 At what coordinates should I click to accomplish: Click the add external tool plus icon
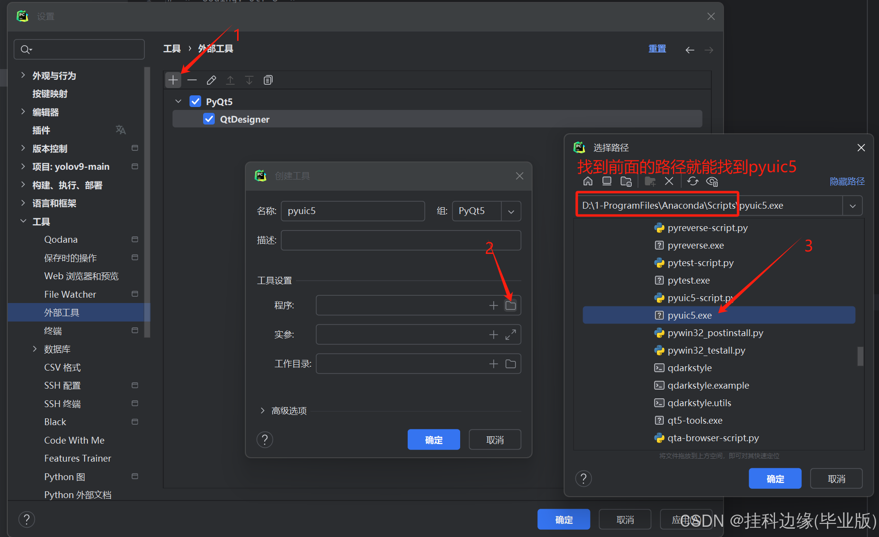[x=173, y=80]
